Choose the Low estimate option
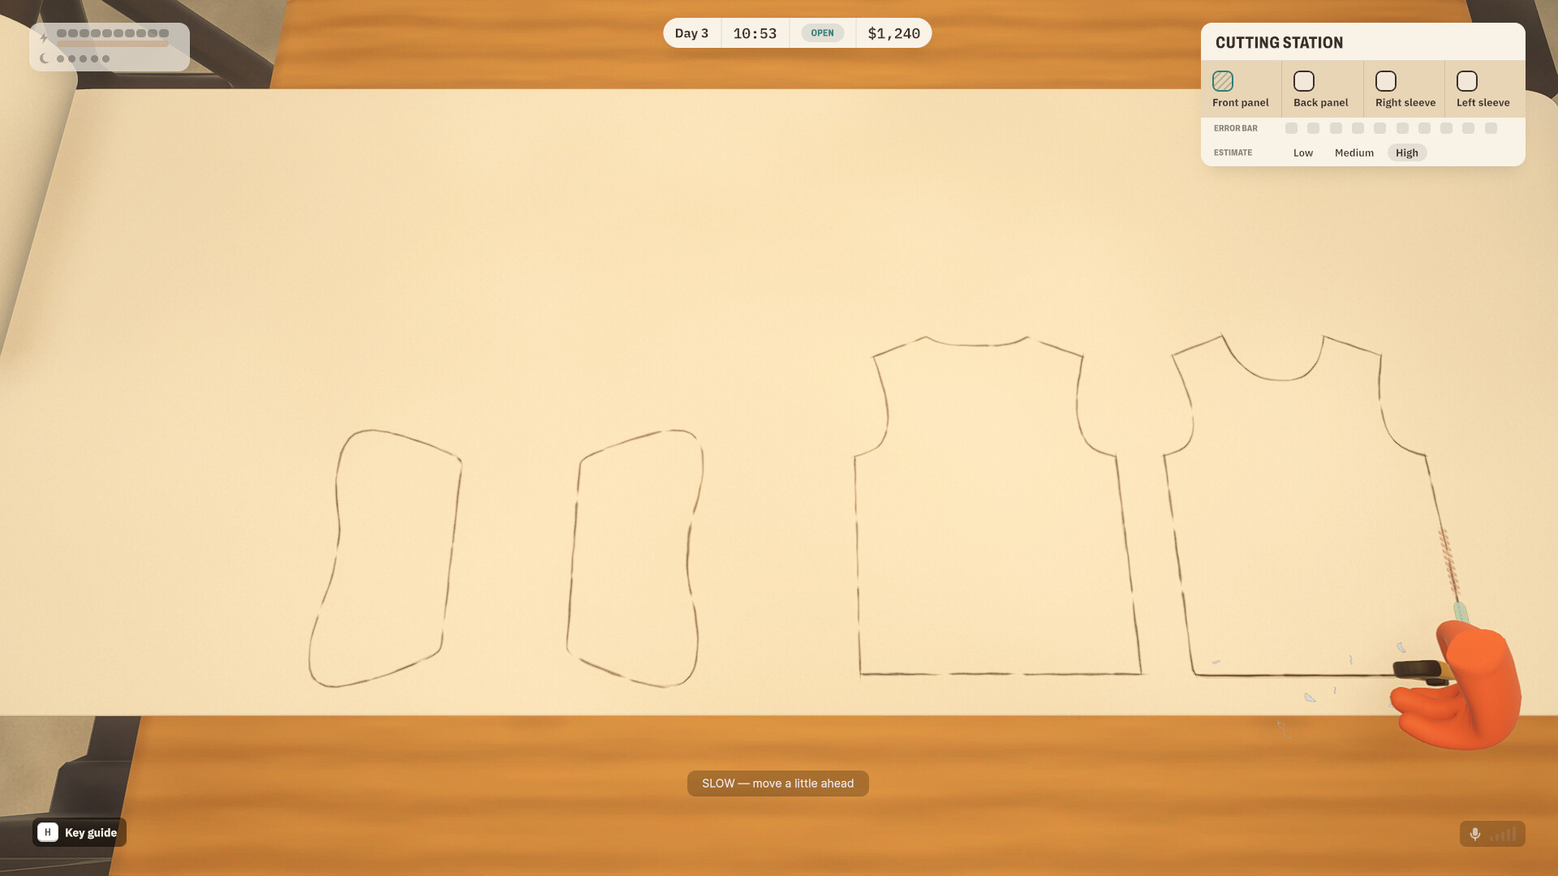Image resolution: width=1558 pixels, height=876 pixels. [1302, 152]
